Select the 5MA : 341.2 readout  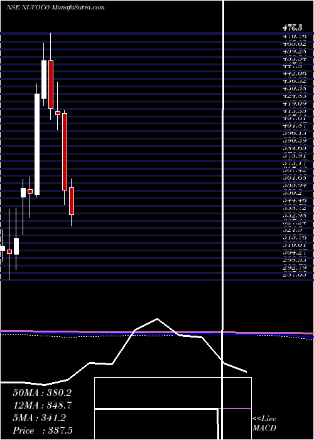(x=39, y=418)
